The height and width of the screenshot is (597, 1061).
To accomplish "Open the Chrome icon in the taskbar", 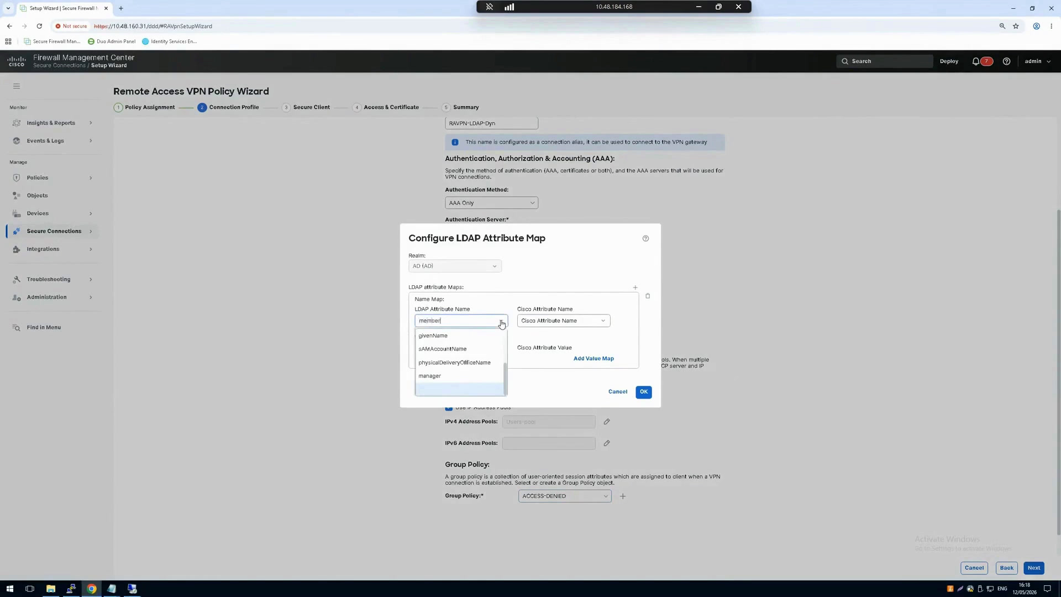I will click(92, 589).
